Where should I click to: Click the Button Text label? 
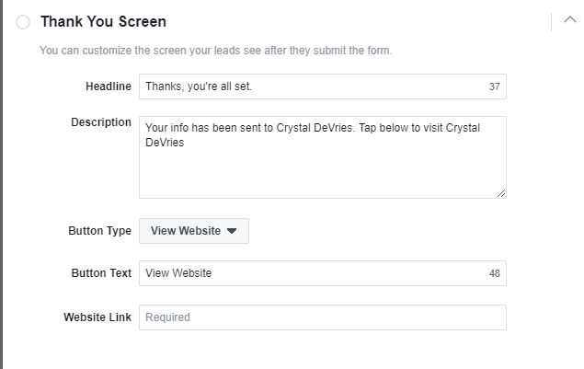click(101, 273)
